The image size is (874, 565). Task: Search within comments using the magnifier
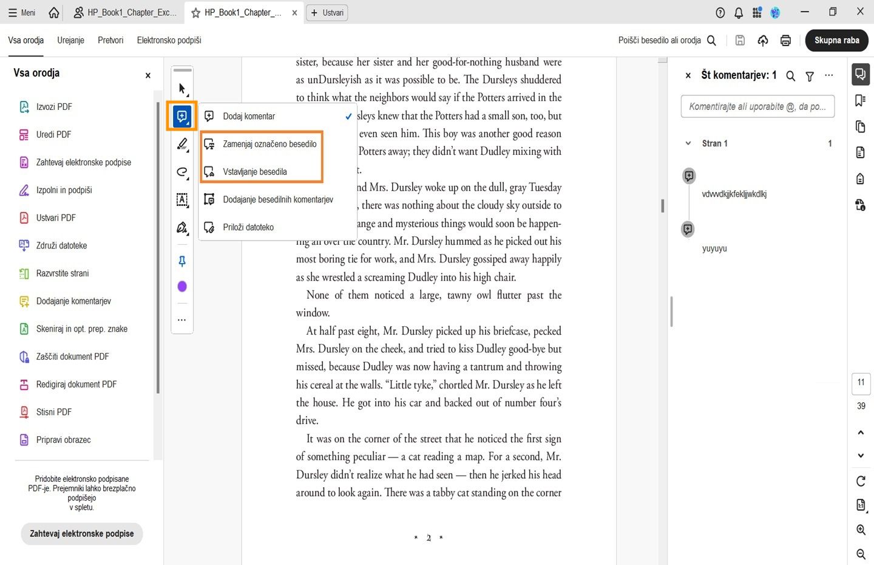[x=790, y=76]
